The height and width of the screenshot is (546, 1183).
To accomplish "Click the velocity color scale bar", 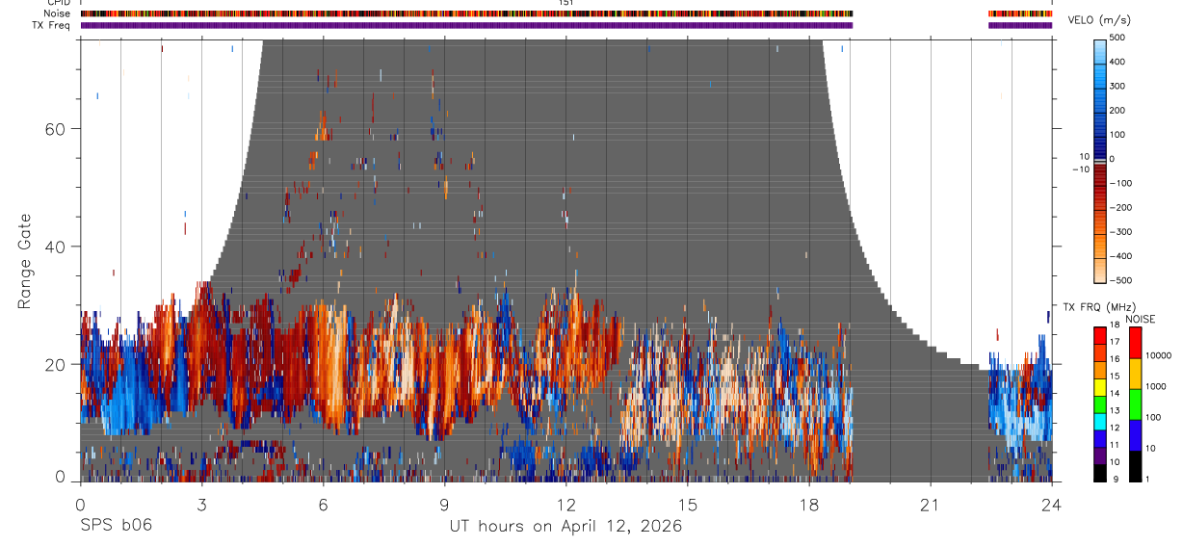I will [x=1102, y=160].
